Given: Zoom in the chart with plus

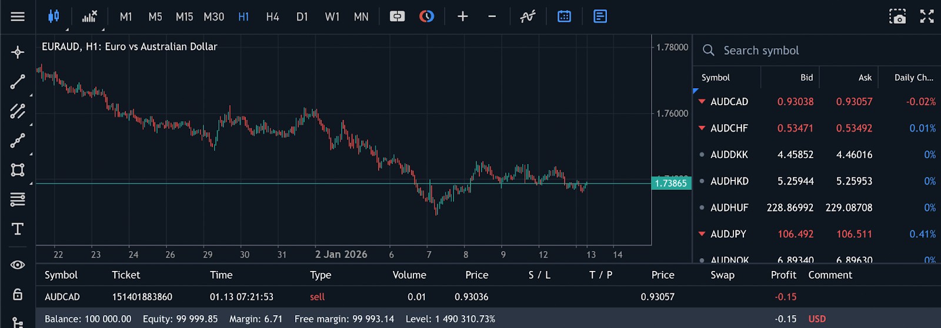Looking at the screenshot, I should coord(463,16).
